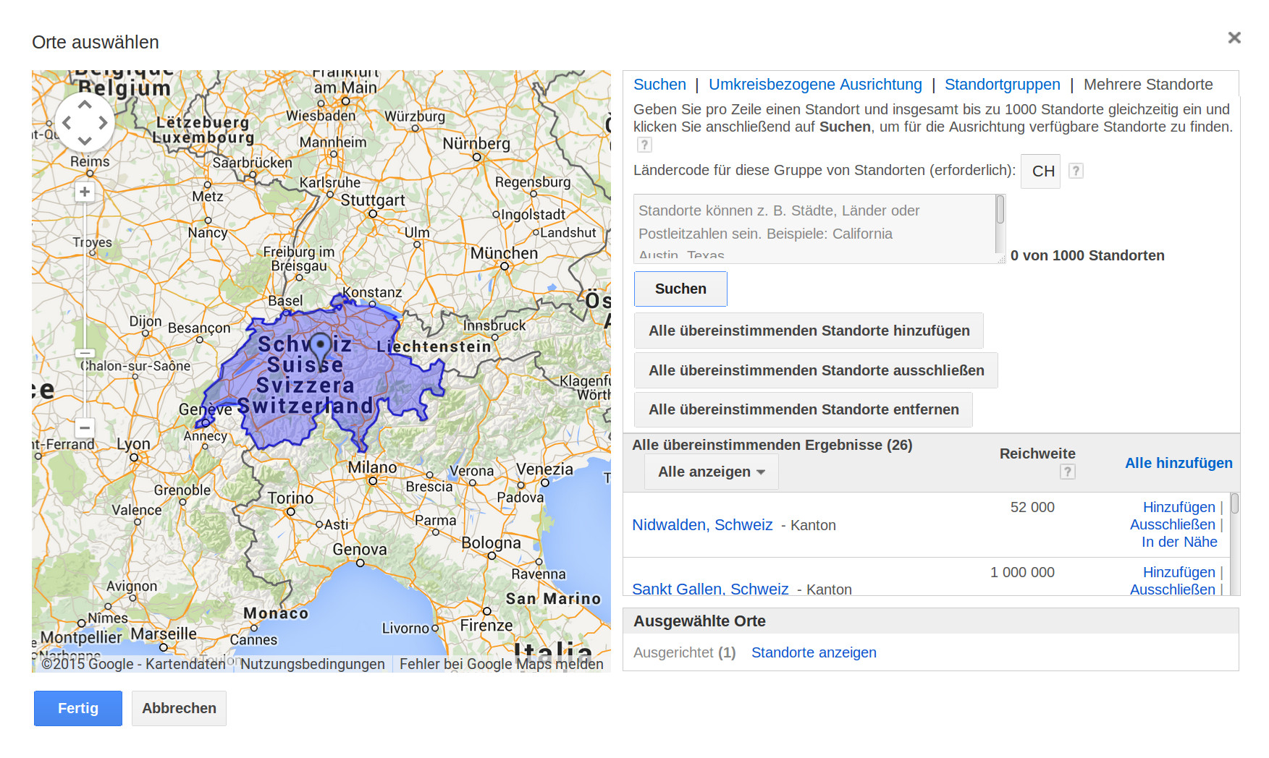This screenshot has height=758, width=1269.
Task: Open help icon under Reichweite
Action: (1067, 472)
